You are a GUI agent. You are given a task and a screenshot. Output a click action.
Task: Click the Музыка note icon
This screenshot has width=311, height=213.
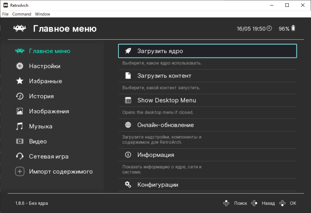click(x=19, y=126)
